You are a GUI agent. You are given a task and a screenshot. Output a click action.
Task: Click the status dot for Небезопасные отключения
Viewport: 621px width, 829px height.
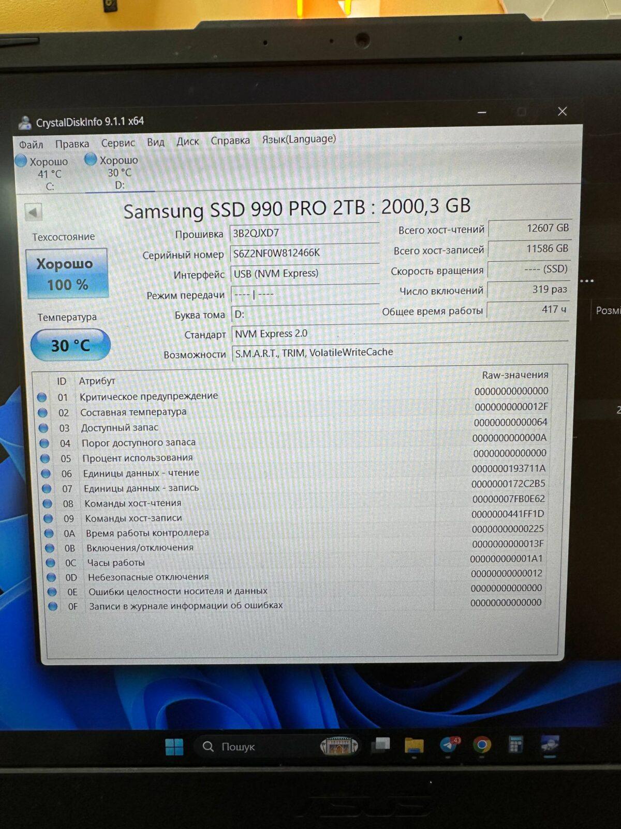coord(51,577)
